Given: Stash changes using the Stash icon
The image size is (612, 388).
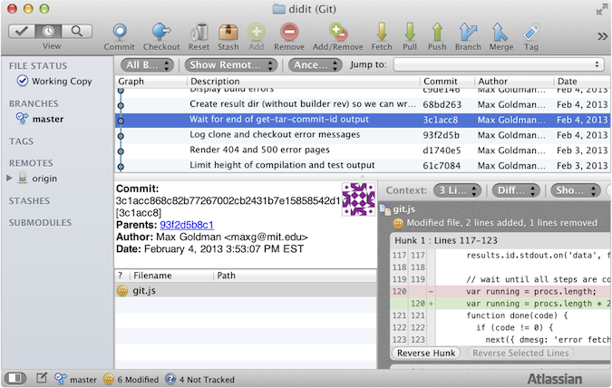Looking at the screenshot, I should pos(228,34).
